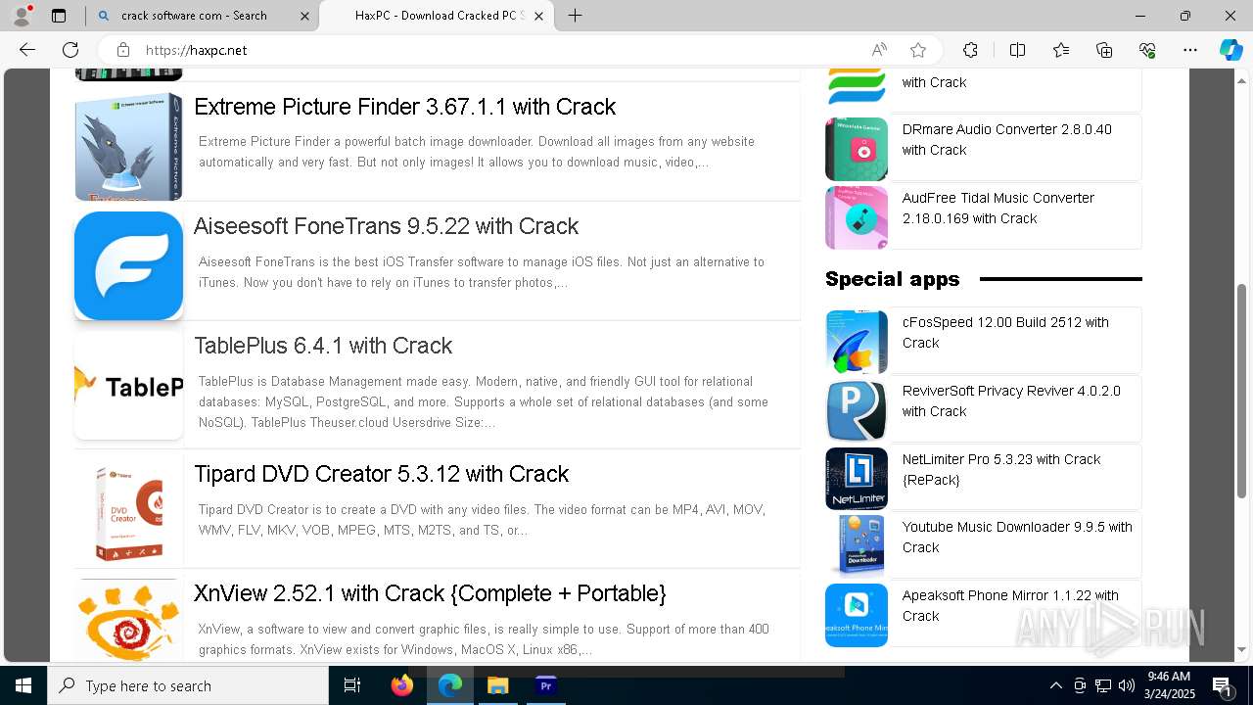Click the scroll down arrow
This screenshot has width=1253, height=705.
click(x=1242, y=649)
